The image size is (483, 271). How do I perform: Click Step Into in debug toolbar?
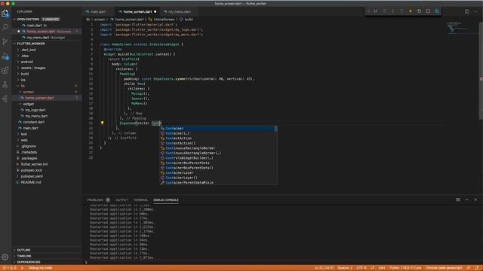pos(392,11)
